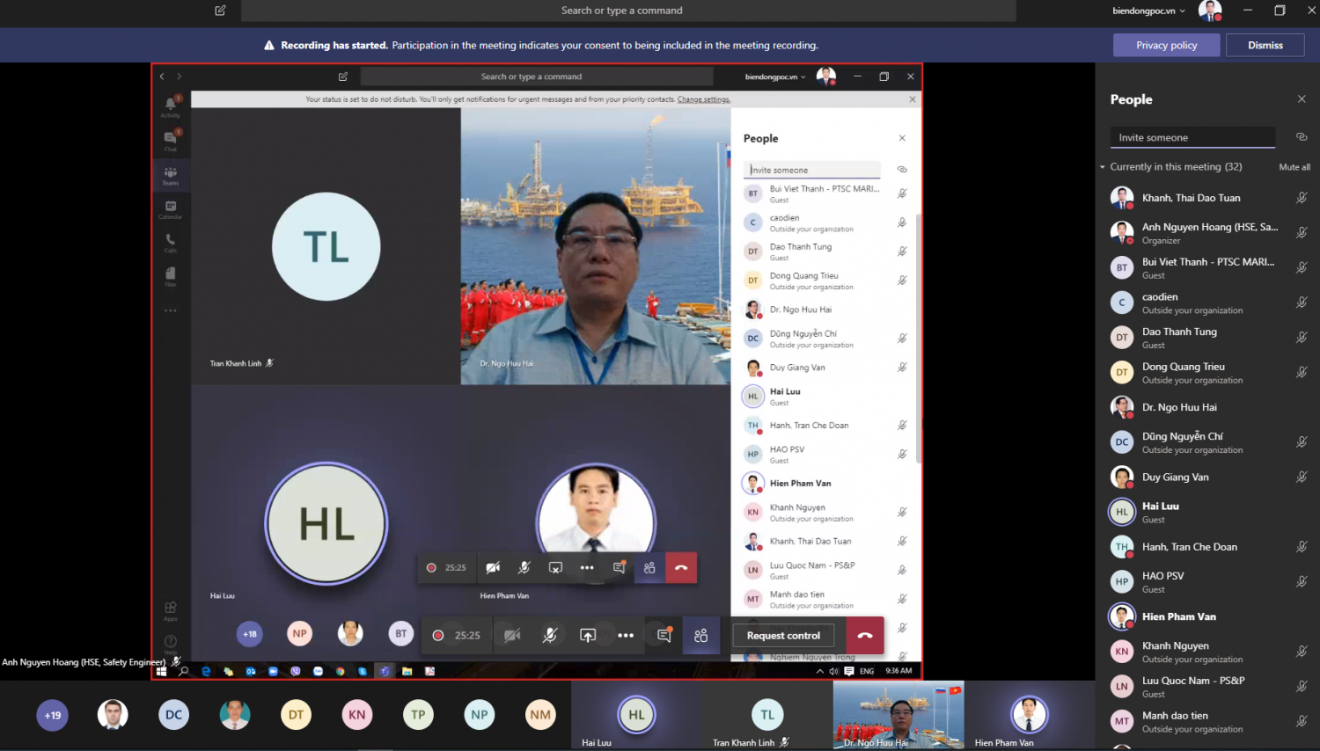Select Hanh, Tran Che Doan in People list
The image size is (1320, 751).
1207,547
